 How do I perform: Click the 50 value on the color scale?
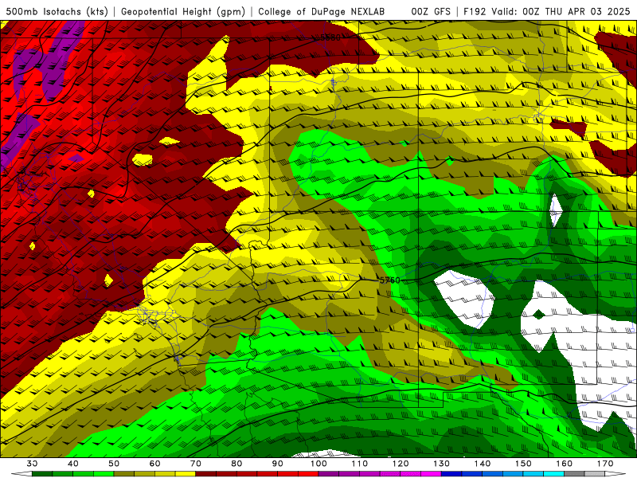[x=114, y=464]
